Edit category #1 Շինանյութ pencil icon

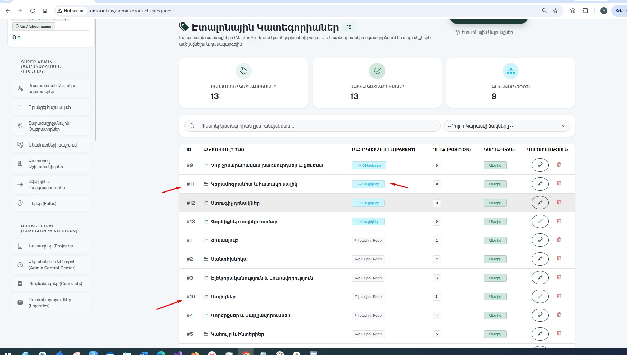pyautogui.click(x=540, y=240)
